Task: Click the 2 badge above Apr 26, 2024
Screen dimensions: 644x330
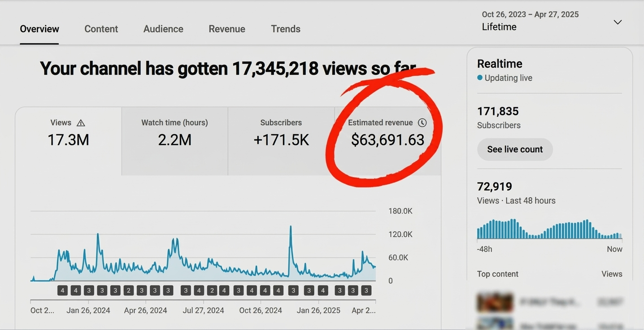Action: [x=128, y=291]
